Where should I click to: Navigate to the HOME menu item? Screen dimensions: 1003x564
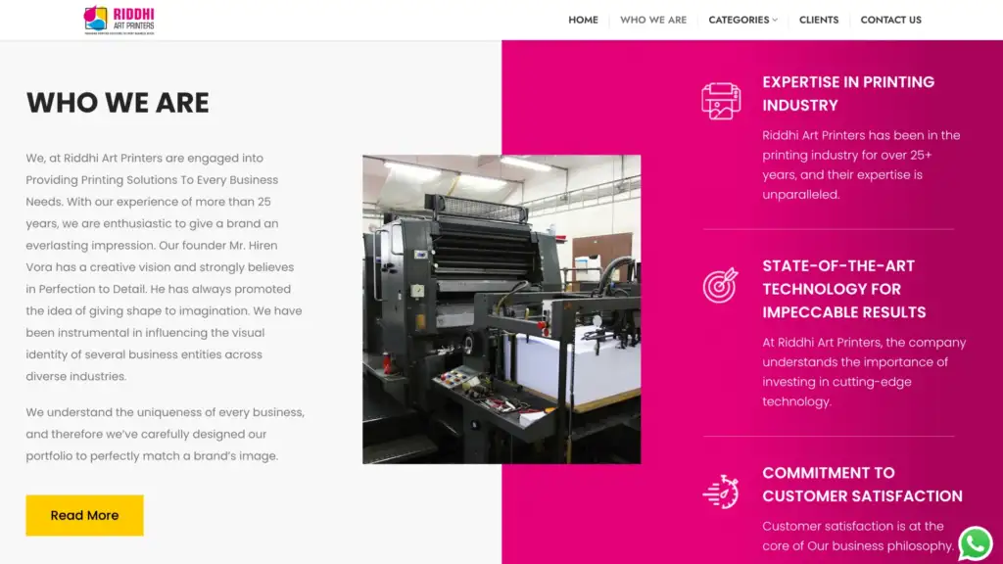(583, 19)
